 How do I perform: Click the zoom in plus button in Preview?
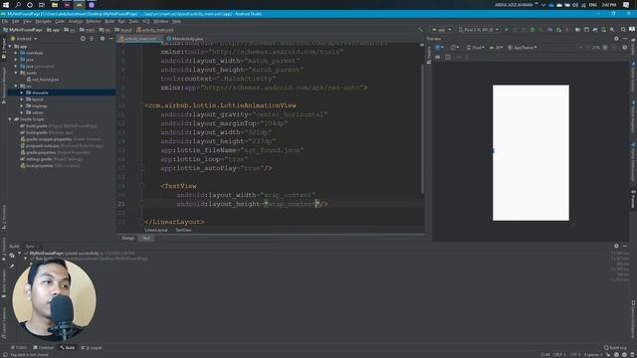tap(605, 48)
